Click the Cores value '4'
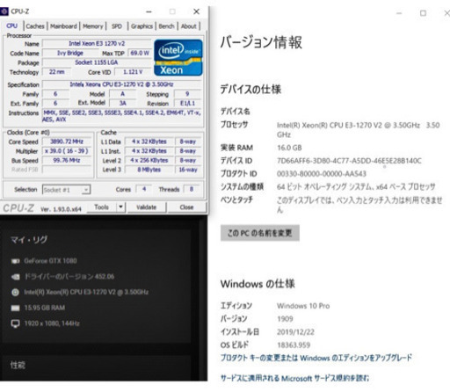 click(144, 189)
